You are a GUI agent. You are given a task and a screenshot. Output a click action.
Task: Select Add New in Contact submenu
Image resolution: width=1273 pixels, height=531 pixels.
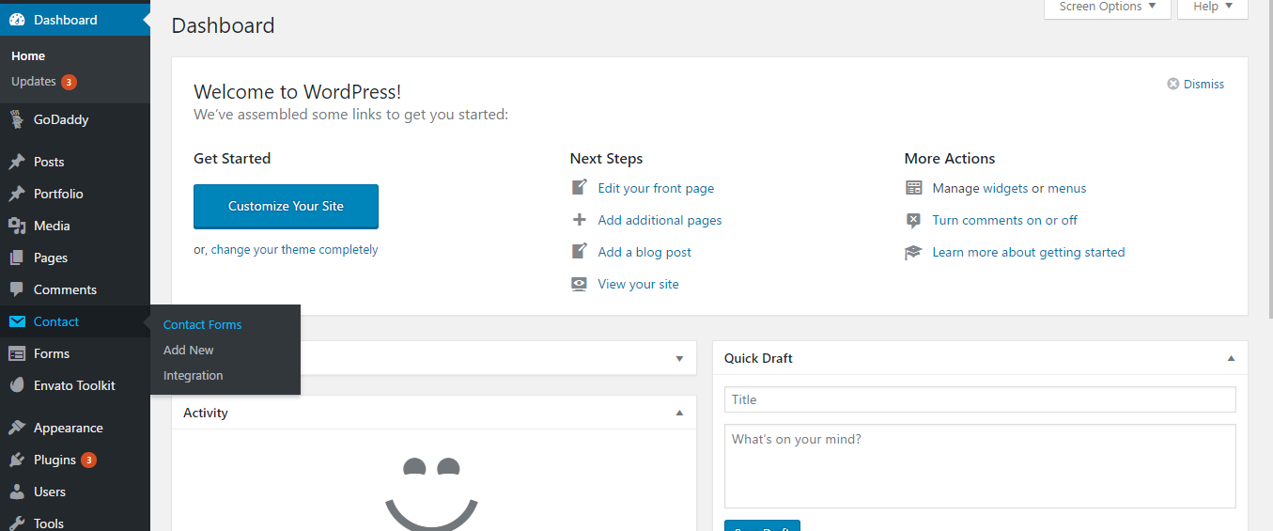click(189, 350)
